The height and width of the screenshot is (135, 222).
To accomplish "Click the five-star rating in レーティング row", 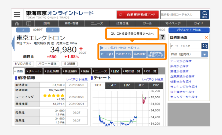I will coord(54,96).
